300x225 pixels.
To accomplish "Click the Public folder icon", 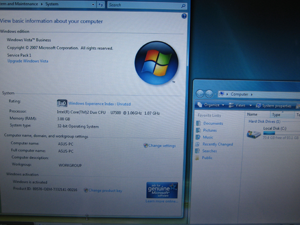I will coord(197,157).
